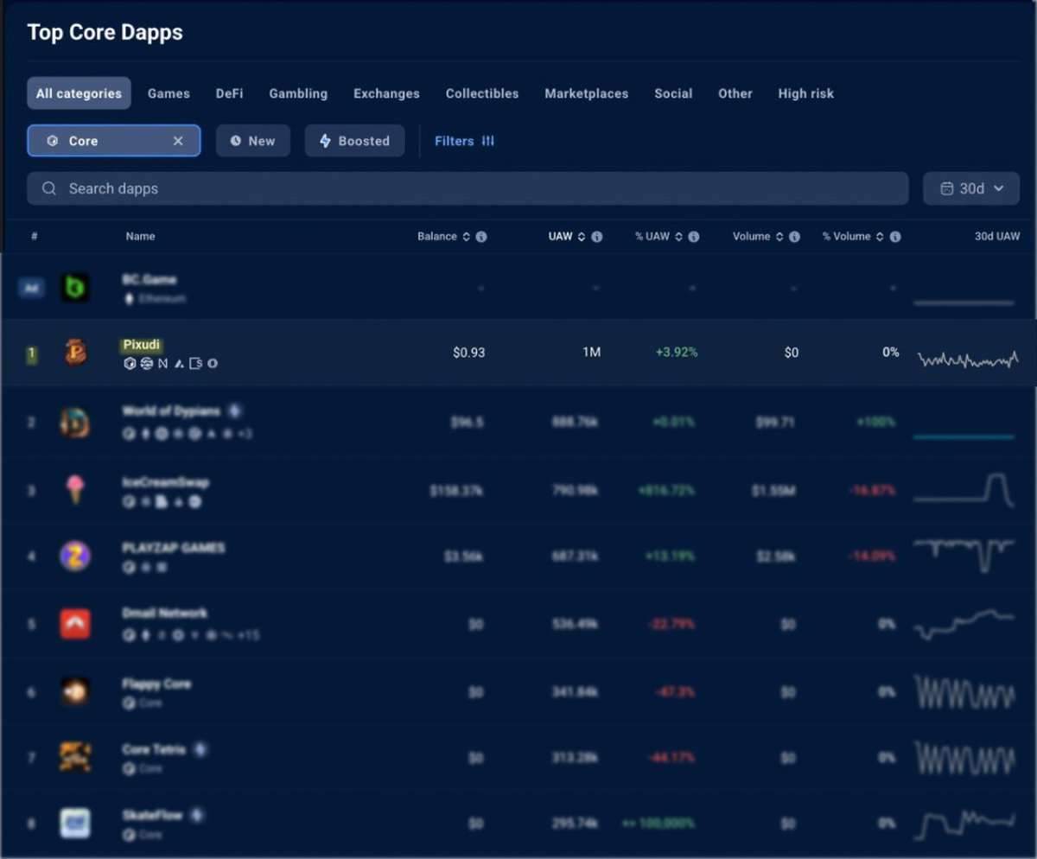Open % Volume info icon

[x=895, y=236]
